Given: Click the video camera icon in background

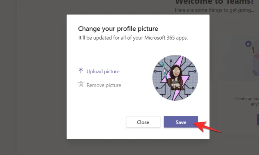Looking at the screenshot, I should pos(248,44).
